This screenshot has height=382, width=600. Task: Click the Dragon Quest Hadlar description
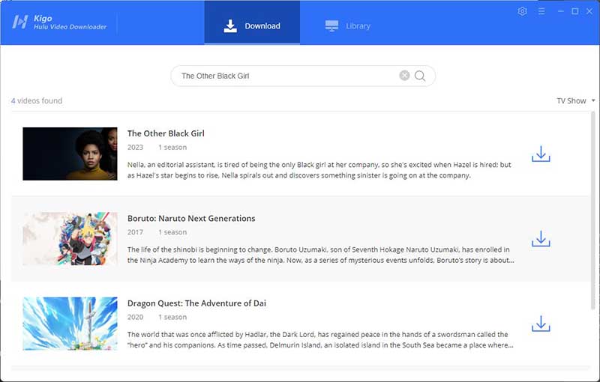click(x=320, y=339)
